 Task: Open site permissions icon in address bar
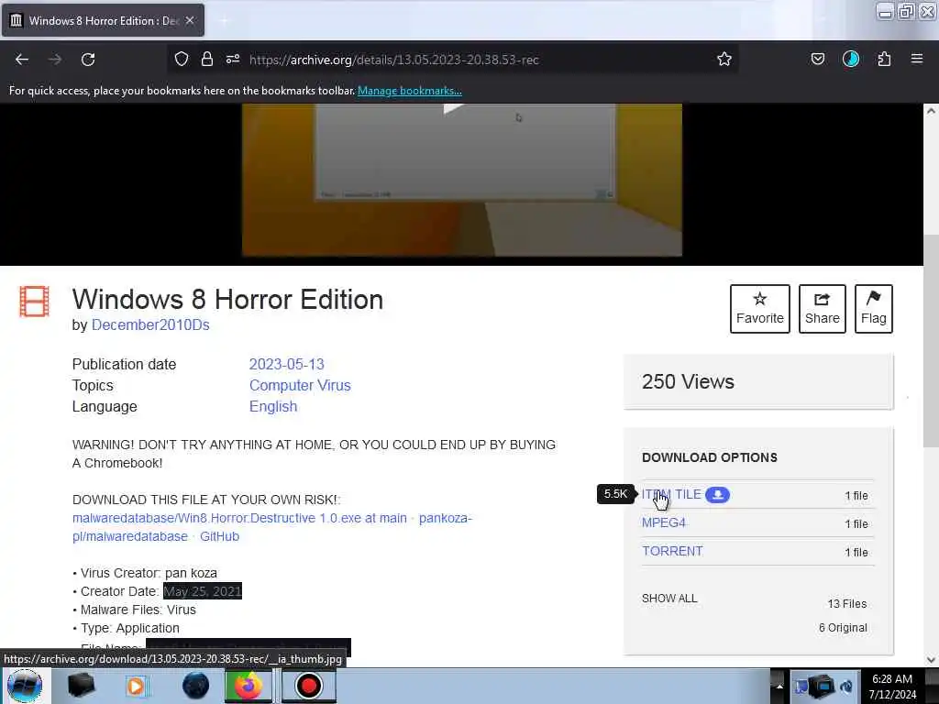coord(233,59)
